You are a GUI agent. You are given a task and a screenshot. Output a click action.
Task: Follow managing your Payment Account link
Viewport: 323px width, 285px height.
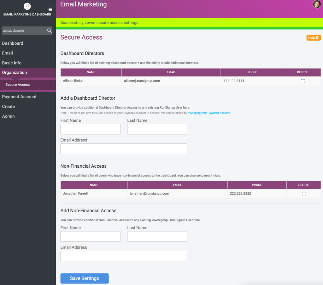tap(209, 113)
